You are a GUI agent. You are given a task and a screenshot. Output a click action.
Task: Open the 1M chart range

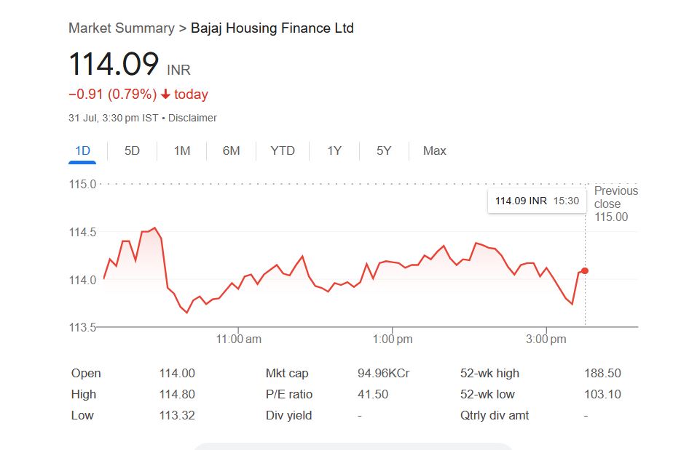pos(182,151)
